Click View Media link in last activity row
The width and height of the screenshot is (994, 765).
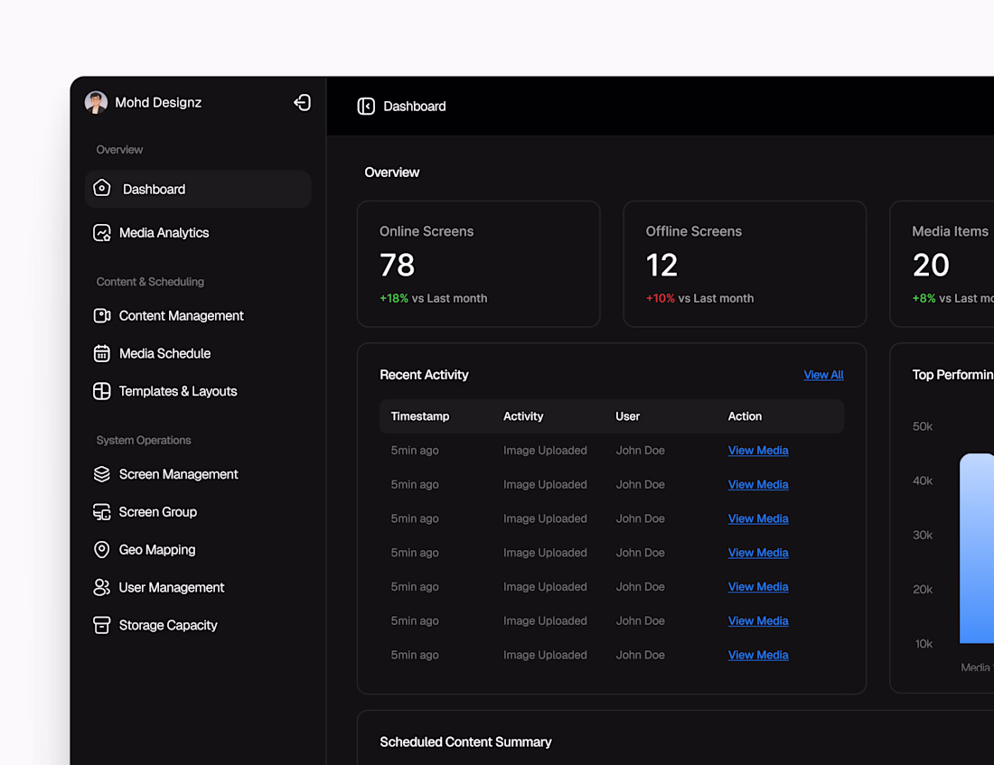(x=758, y=656)
